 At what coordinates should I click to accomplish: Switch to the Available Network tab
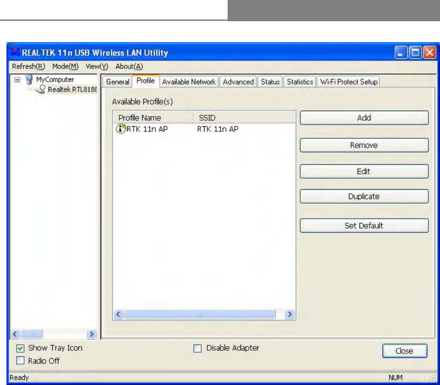pos(189,81)
